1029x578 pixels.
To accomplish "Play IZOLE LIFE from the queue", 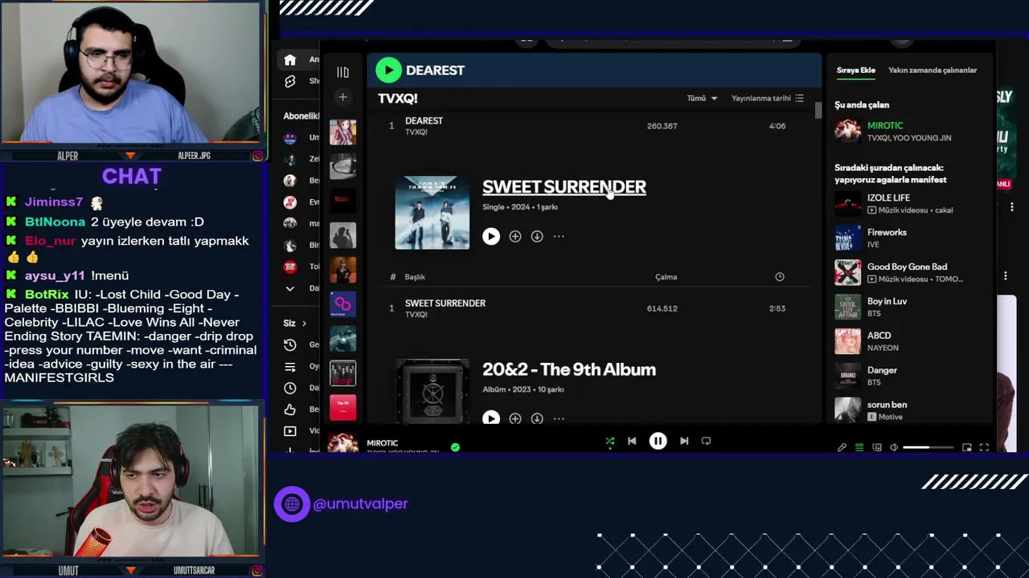I will click(908, 204).
